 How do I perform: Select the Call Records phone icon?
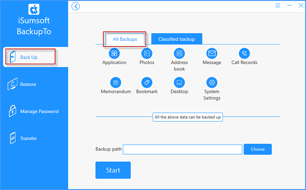point(244,53)
